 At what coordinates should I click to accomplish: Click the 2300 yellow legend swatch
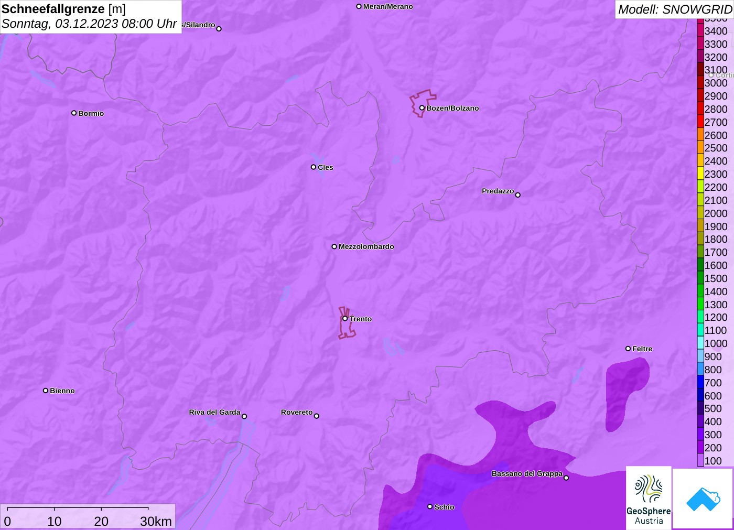pyautogui.click(x=700, y=174)
